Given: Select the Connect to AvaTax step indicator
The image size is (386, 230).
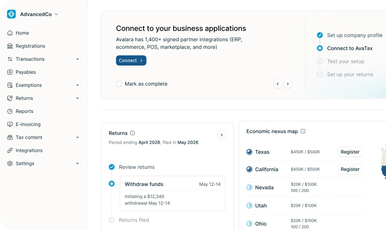Looking at the screenshot, I should coord(320,48).
